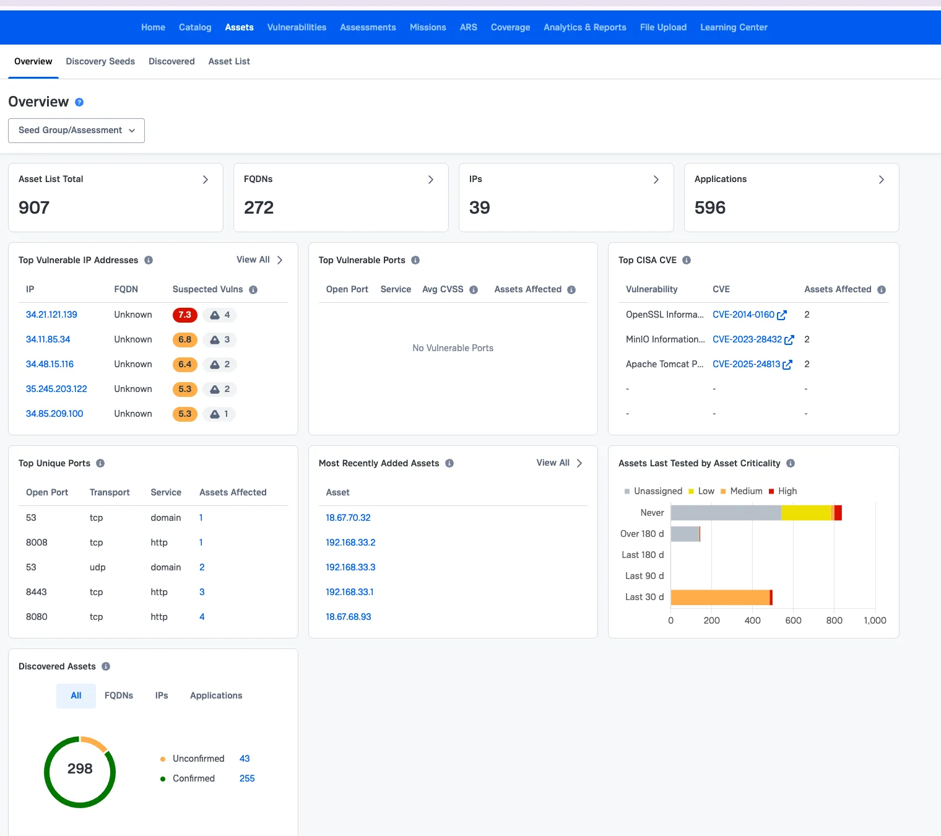941x836 pixels.
Task: Open the Seed Group/Assessment dropdown
Action: click(x=76, y=131)
